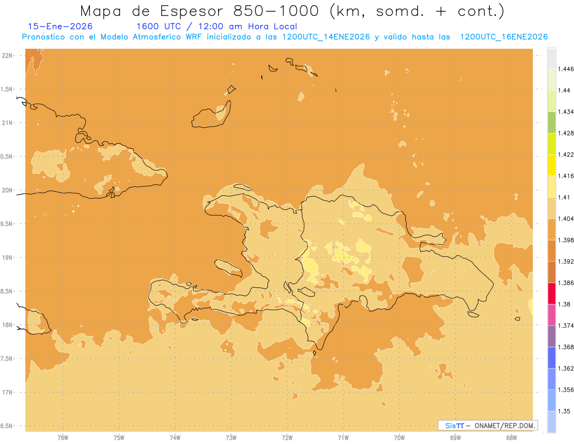Screen dimensions: 574x444
Task: Click the legend value '1.362'
Action: [565, 368]
